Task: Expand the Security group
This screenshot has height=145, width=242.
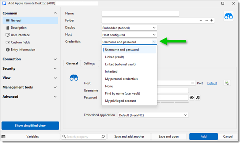Action: click(55, 68)
